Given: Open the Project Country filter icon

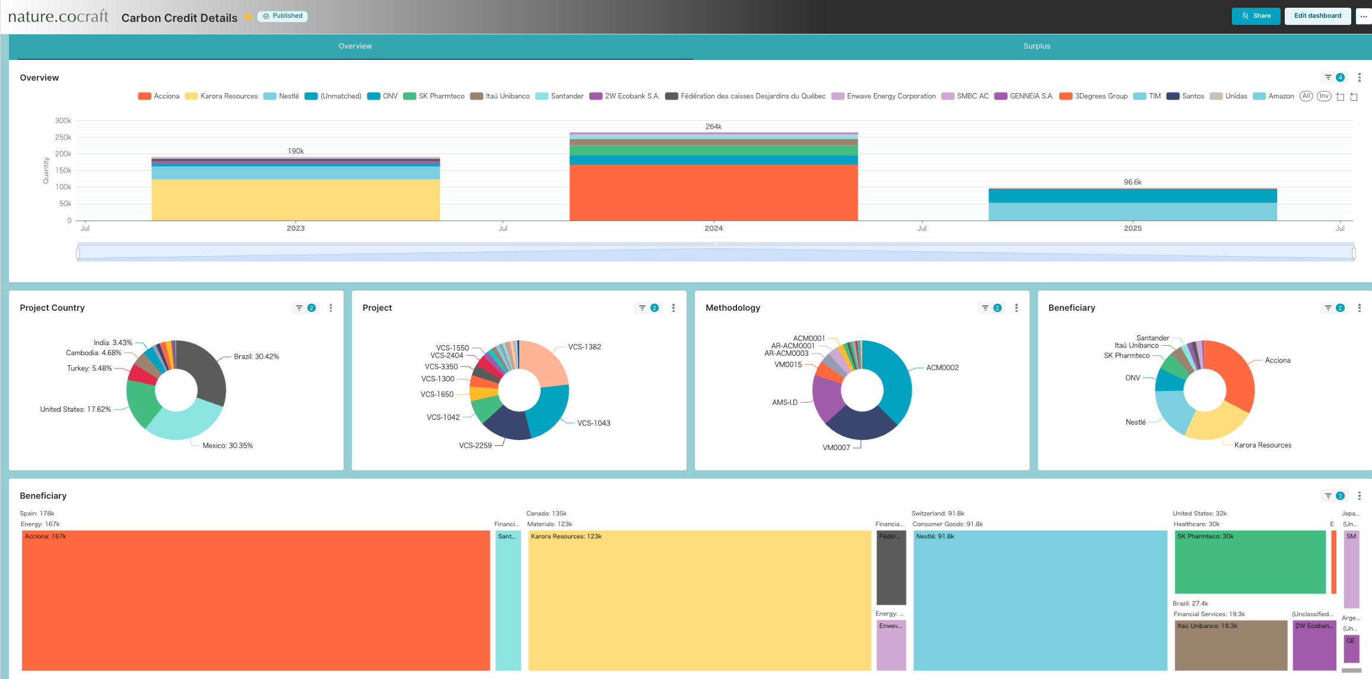Looking at the screenshot, I should click(299, 308).
